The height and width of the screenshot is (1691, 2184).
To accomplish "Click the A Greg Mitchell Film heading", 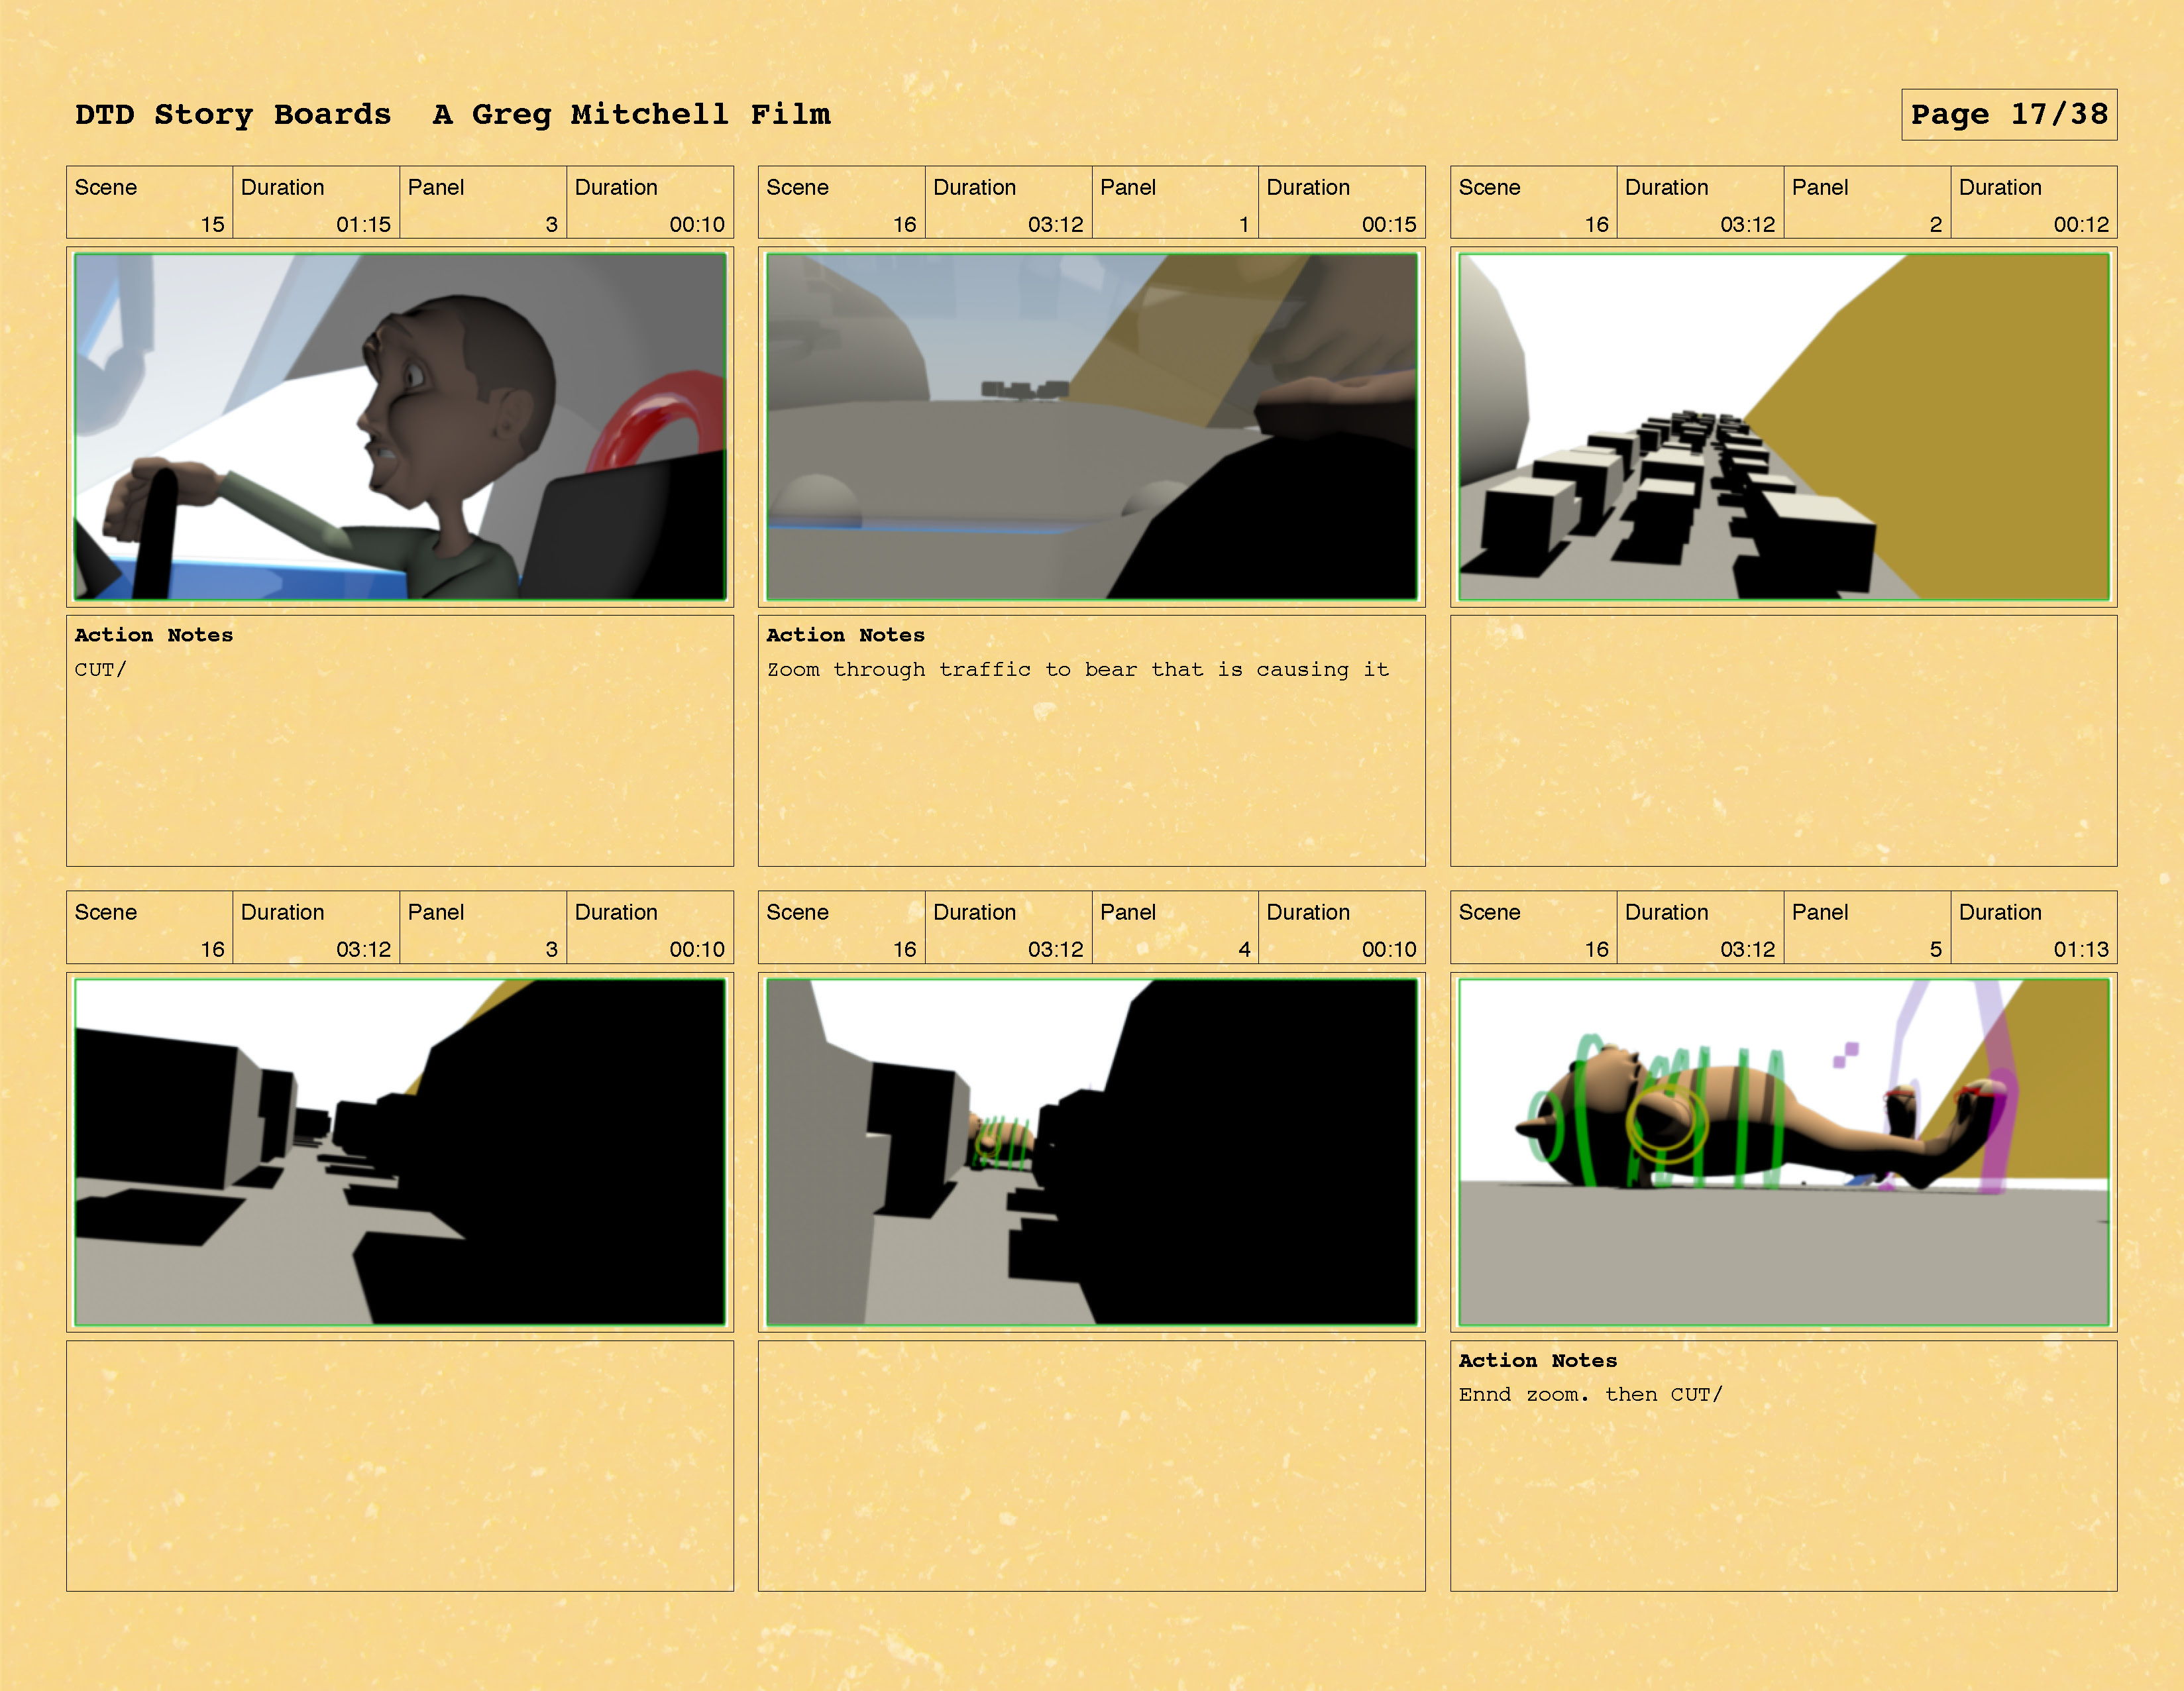I will [x=631, y=114].
